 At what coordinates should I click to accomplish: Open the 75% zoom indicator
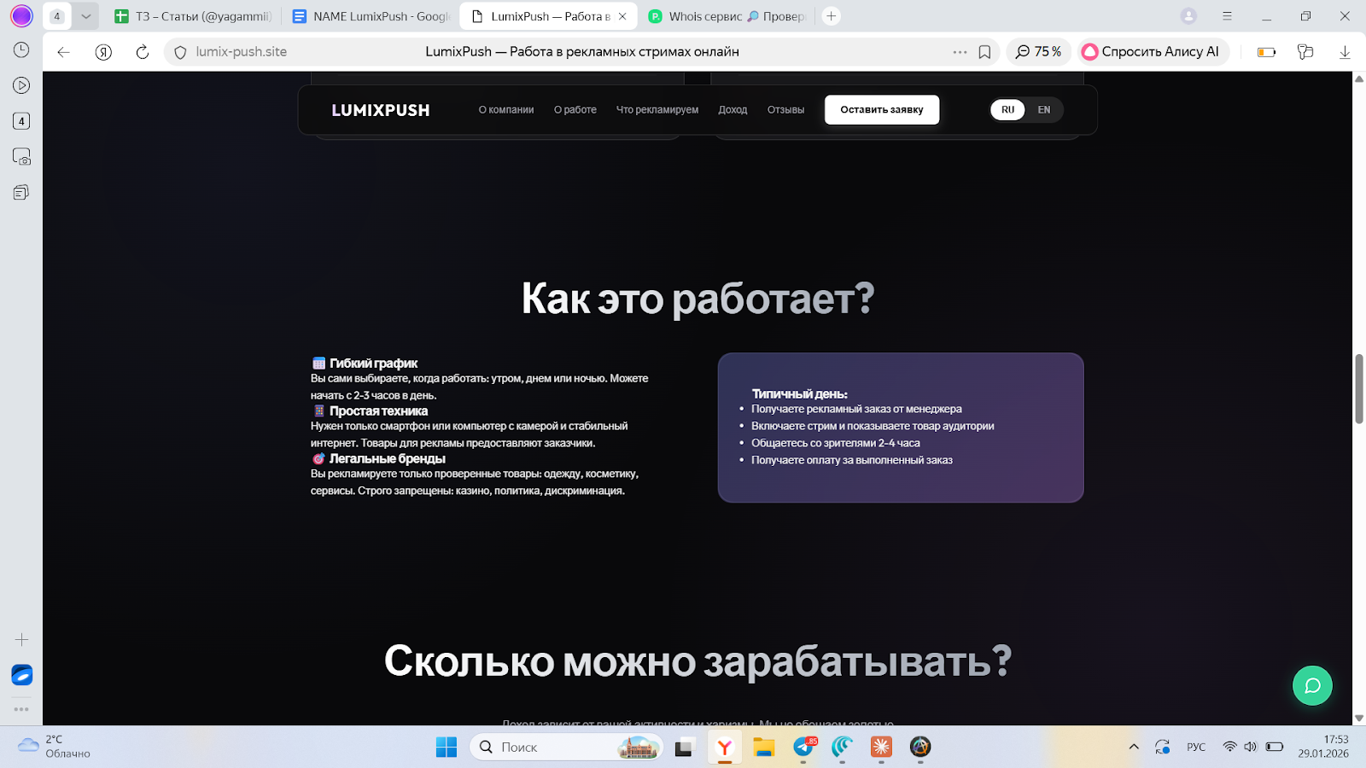[x=1038, y=52]
